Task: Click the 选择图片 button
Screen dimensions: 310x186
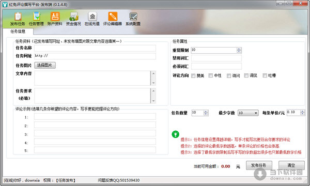Action: click(x=45, y=65)
